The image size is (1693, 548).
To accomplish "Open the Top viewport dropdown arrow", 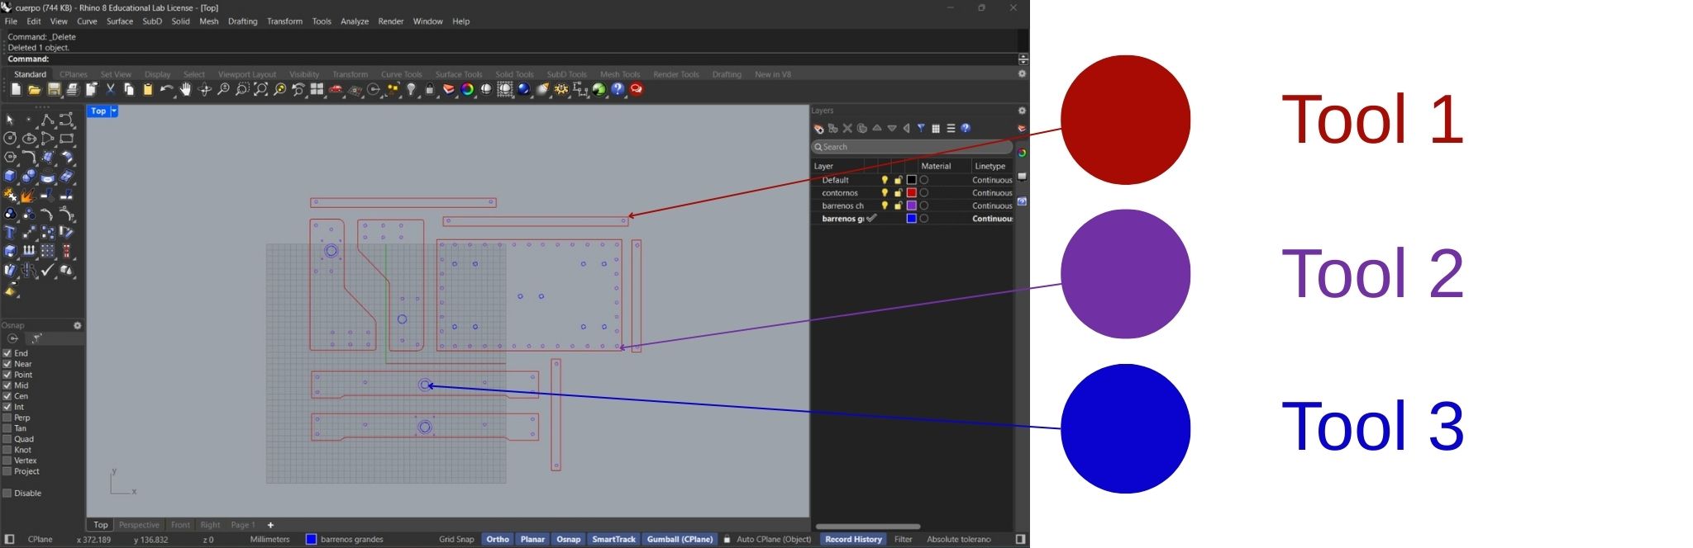I will (114, 111).
